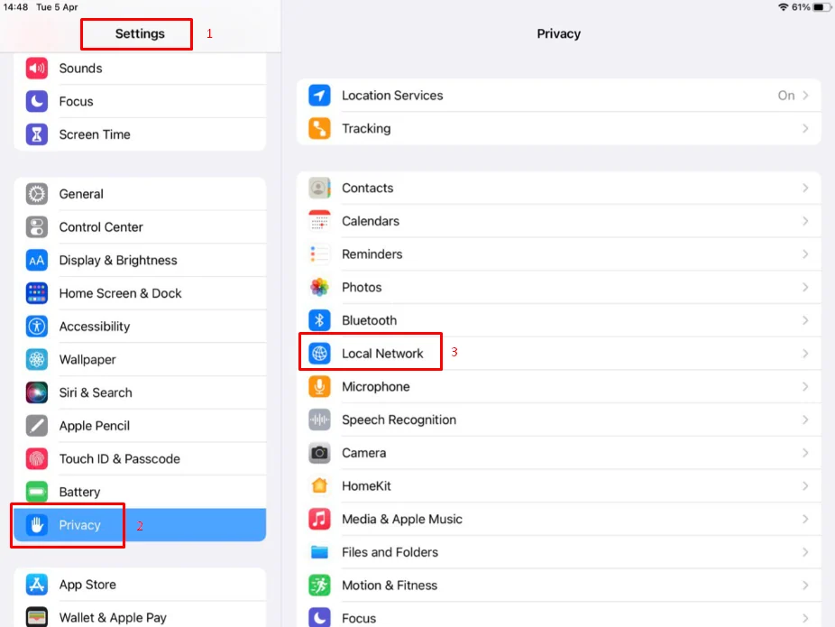Tap the Motion & Fitness runner icon
Image resolution: width=835 pixels, height=627 pixels.
tap(319, 585)
